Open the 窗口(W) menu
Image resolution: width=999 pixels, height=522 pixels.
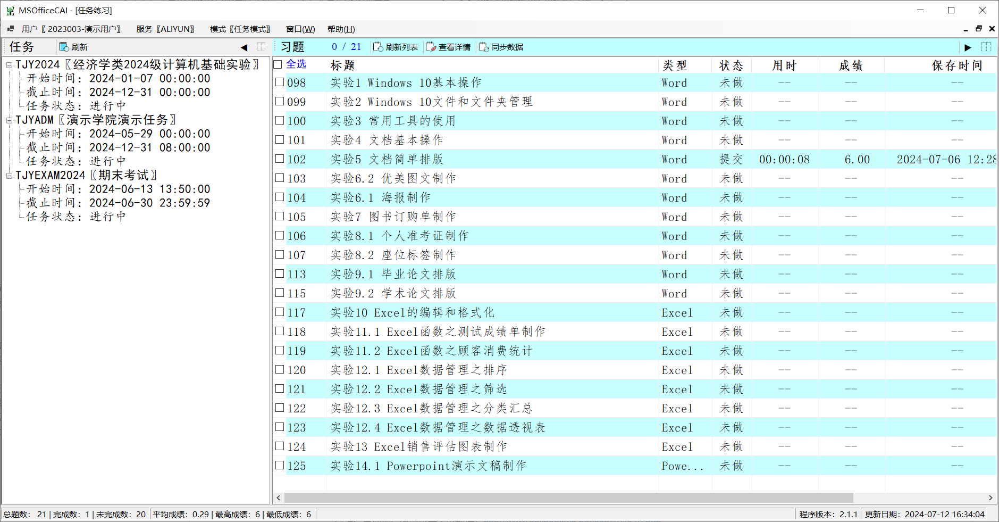click(300, 29)
